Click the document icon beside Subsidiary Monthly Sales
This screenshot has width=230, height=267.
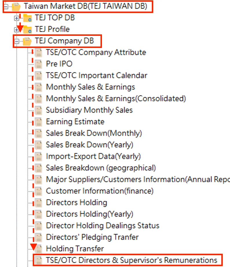39,110
